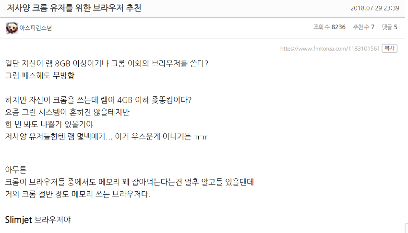Image resolution: width=408 pixels, height=233 pixels.
Task: Click the word 브라우저야 after Slimjet
Action: [x=53, y=221]
